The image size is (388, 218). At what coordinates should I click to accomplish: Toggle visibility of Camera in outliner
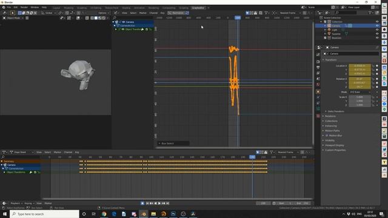(x=377, y=25)
